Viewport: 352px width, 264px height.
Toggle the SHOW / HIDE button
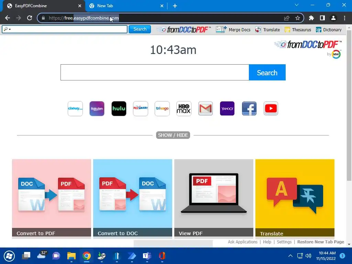point(173,135)
